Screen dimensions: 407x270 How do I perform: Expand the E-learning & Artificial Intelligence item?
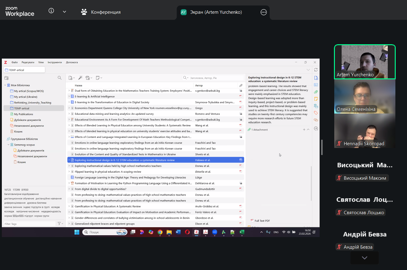coord(69,96)
